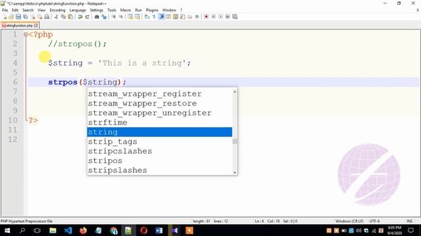
Task: Click the New file toolbar icon
Action: [x=4, y=17]
